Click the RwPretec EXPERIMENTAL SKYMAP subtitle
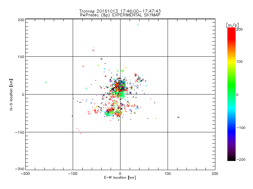 (x=120, y=15)
